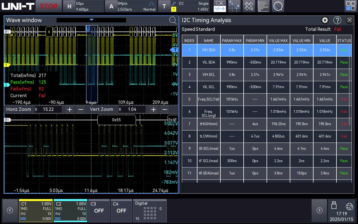The width and height of the screenshot is (358, 224).
Task: Open I2C Timing Analysis settings gear
Action: click(325, 20)
